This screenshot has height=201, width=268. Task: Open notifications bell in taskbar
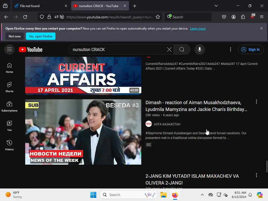pos(250,195)
